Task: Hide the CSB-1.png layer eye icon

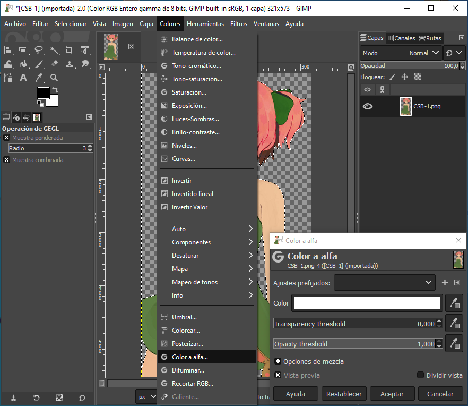Action: 368,106
